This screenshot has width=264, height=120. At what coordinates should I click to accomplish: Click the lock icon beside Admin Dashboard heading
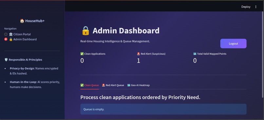coord(85,31)
